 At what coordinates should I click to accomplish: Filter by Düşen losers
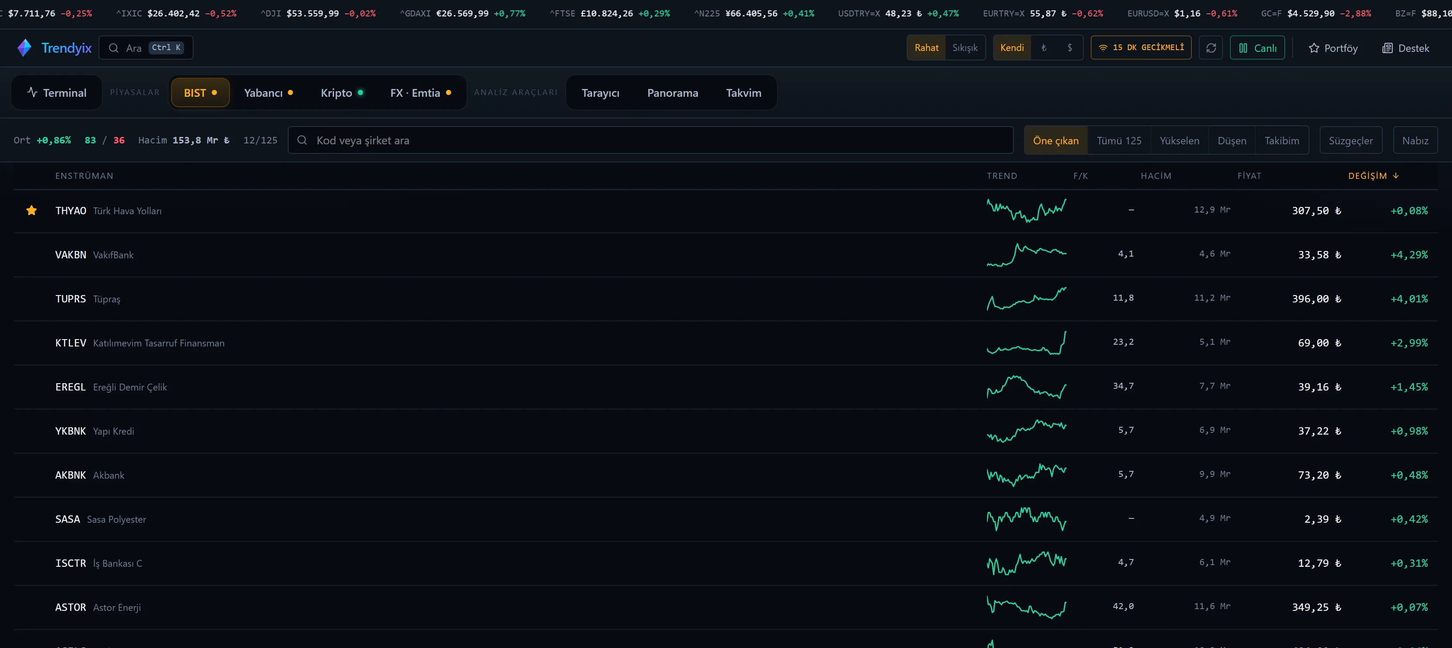1232,140
